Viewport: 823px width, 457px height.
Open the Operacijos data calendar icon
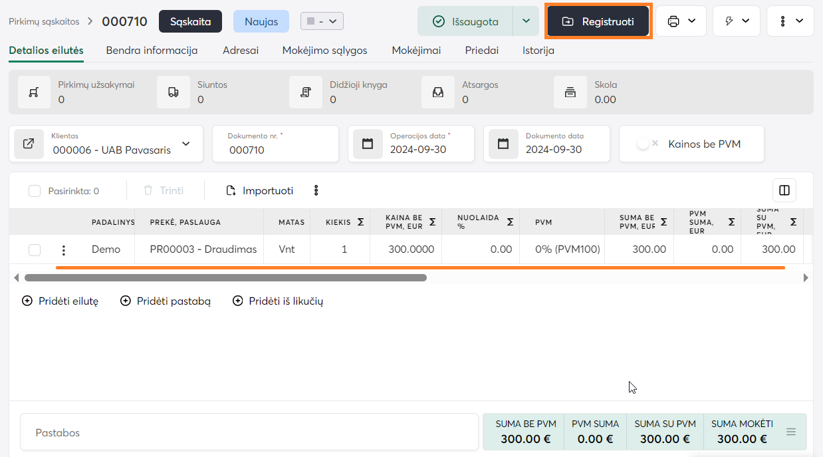(x=368, y=144)
